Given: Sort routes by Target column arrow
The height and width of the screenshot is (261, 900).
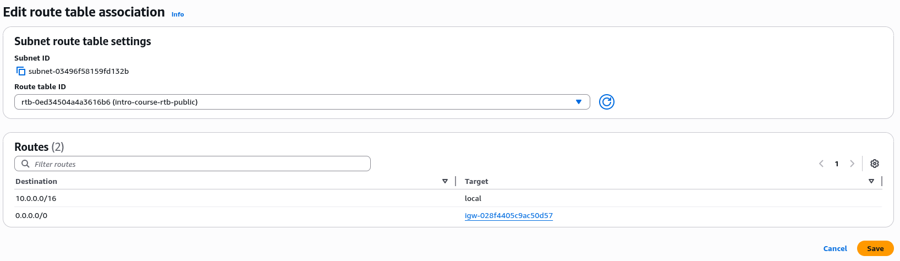Looking at the screenshot, I should [x=871, y=181].
